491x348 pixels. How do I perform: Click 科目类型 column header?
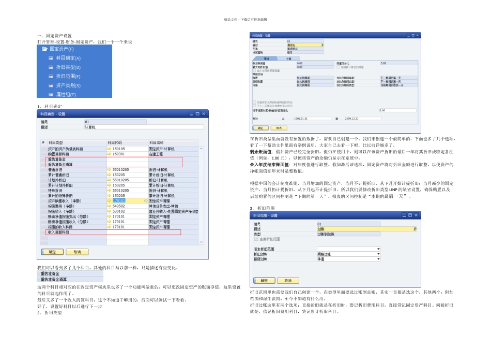click(76, 142)
